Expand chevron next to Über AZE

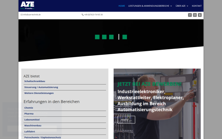pos(187,6)
